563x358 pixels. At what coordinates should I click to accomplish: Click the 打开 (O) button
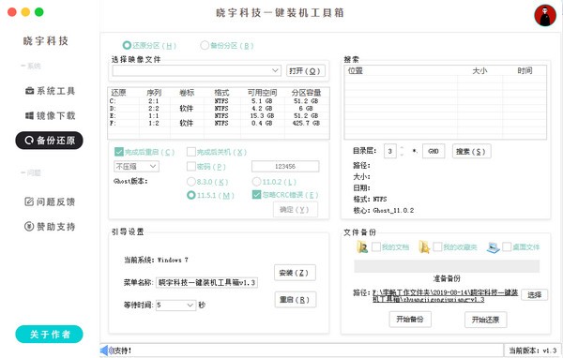[x=306, y=70]
